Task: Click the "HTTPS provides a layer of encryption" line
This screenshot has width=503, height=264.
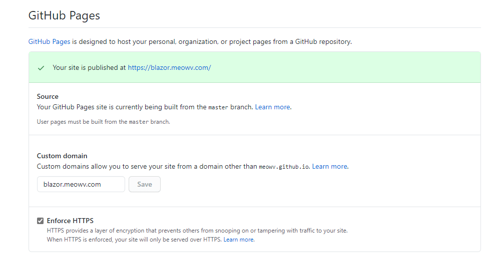Action: [197, 231]
